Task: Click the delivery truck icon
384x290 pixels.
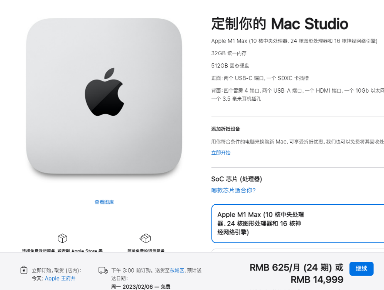Action: click(103, 270)
